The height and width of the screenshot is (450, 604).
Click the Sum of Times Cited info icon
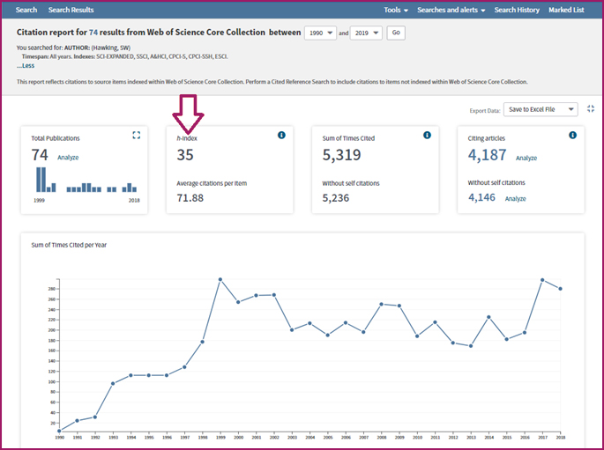point(427,136)
